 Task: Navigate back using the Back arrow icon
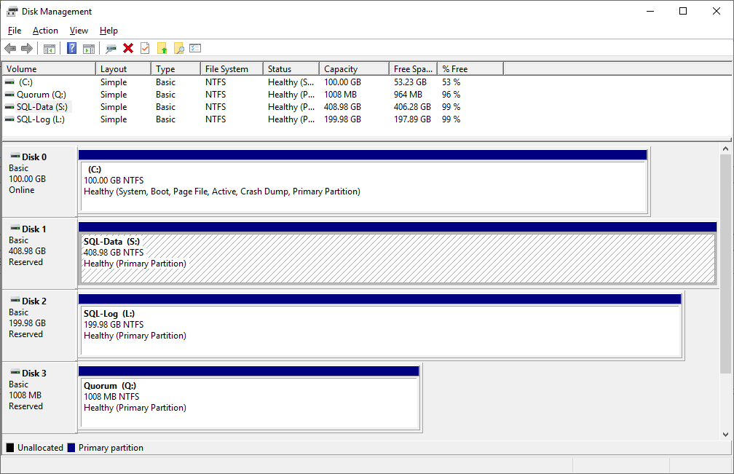9,48
